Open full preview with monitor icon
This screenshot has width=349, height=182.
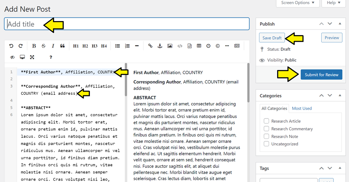pos(22,57)
